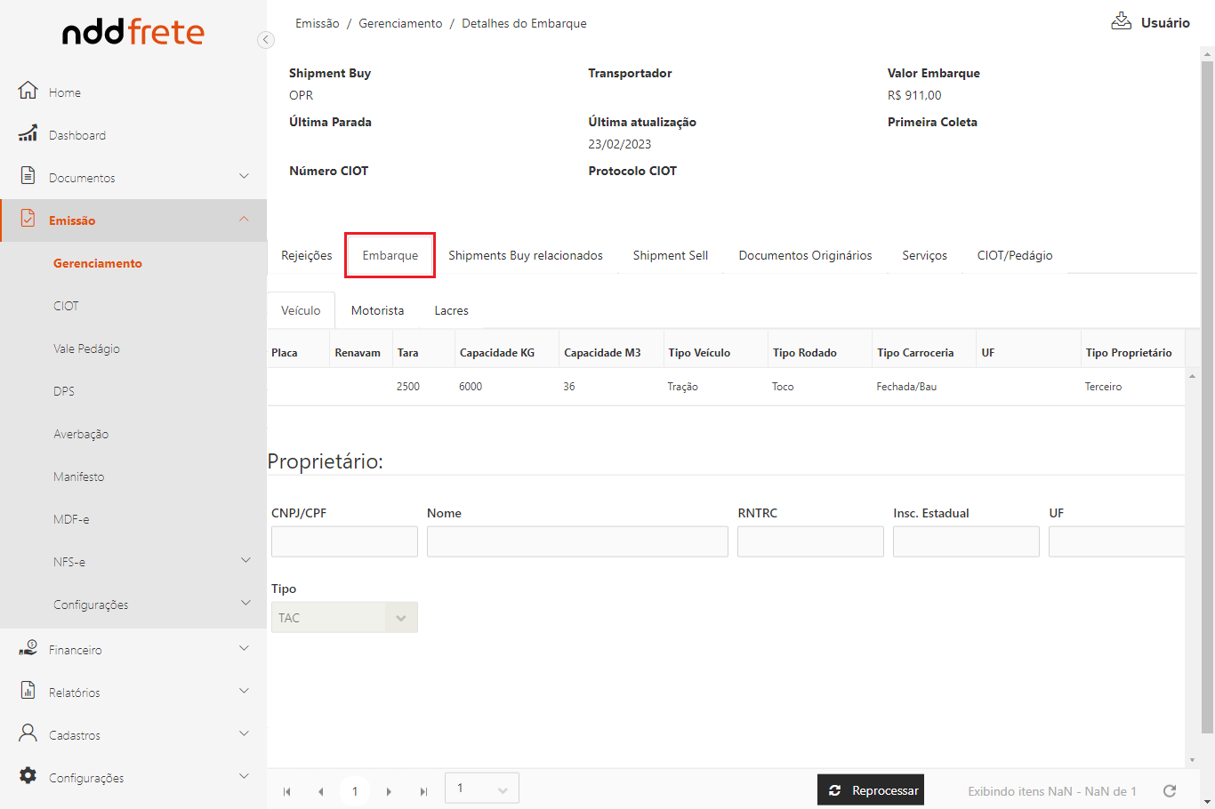Viewport: 1215px width, 809px height.
Task: Click the Home icon in sidebar
Action: [28, 91]
